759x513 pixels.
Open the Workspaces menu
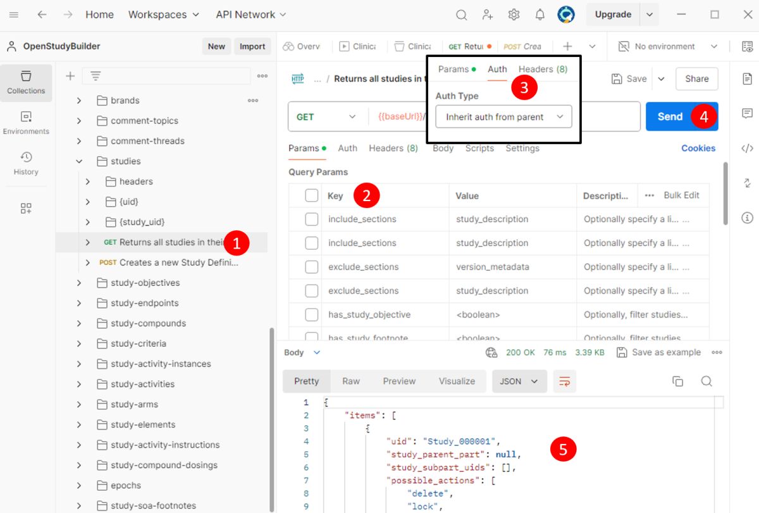click(163, 15)
